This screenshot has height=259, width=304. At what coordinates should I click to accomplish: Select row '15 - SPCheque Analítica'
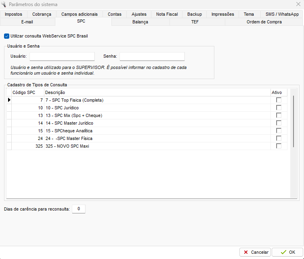click(147, 131)
